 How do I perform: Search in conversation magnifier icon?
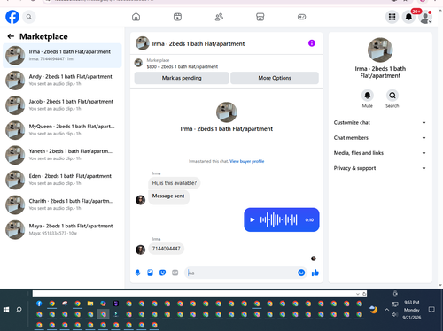click(392, 96)
